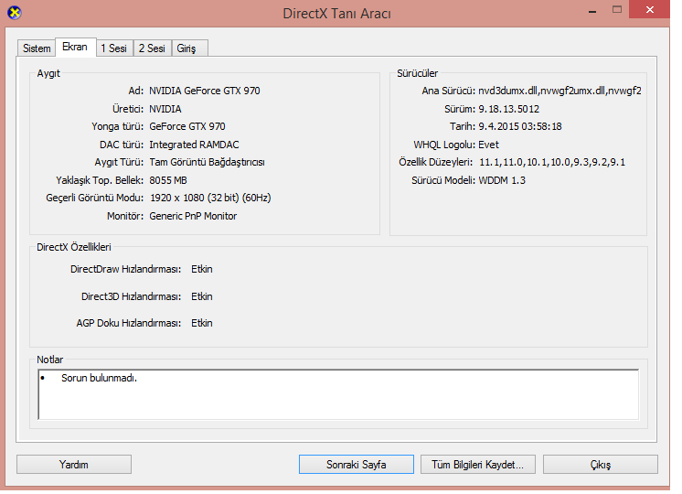Screen dimensions: 682x494
Task: Click the memory value '8055 MB'
Action: click(x=168, y=180)
